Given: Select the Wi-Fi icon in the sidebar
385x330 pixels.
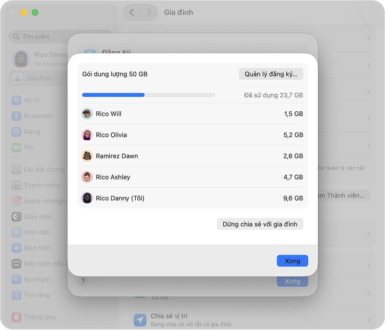Looking at the screenshot, I should [16, 100].
